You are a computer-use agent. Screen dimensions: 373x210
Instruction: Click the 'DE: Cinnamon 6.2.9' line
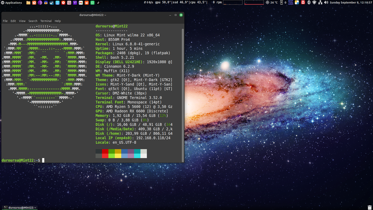coord(115,66)
